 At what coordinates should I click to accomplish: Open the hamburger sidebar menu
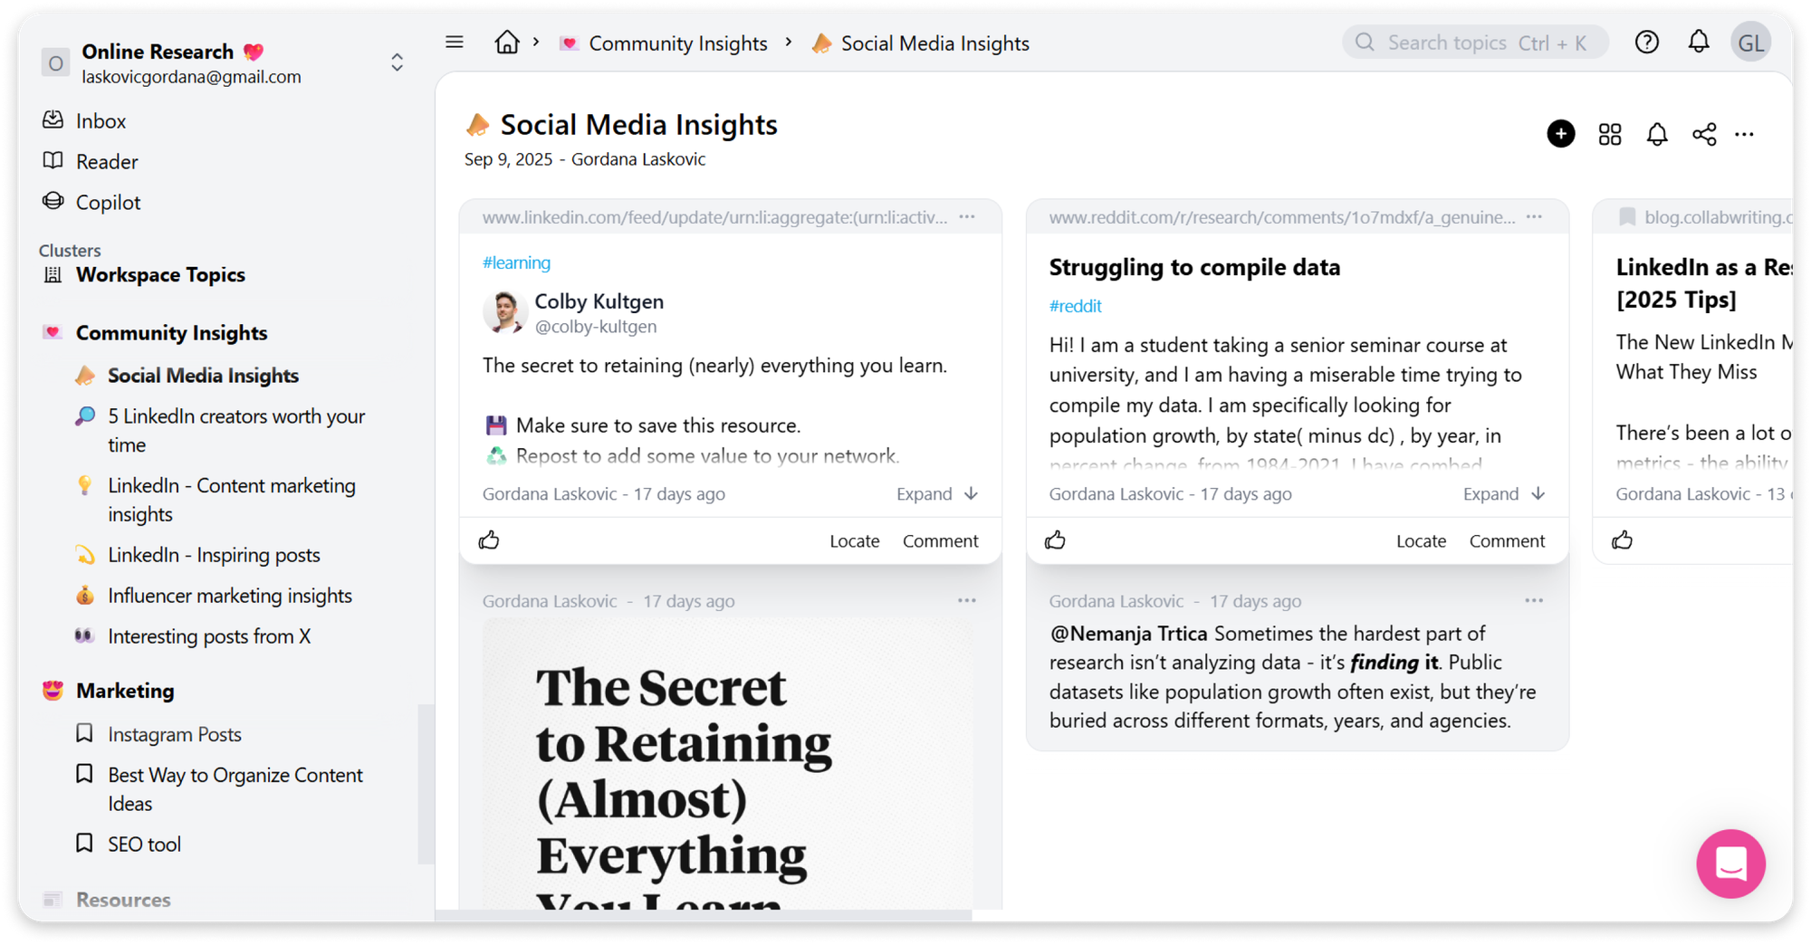[455, 43]
